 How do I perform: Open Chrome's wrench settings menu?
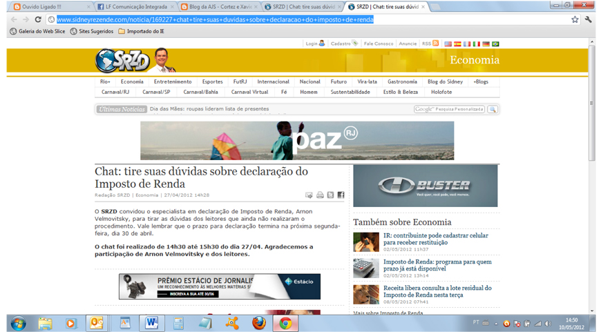pos(589,19)
